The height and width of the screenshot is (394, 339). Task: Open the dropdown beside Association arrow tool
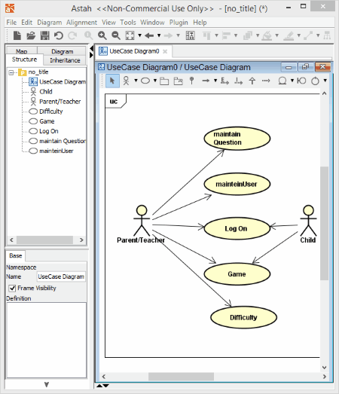[215, 81]
